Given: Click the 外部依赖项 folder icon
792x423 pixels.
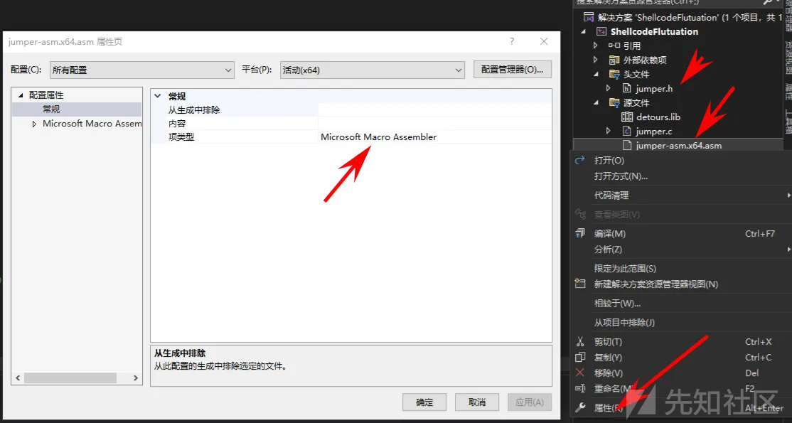Looking at the screenshot, I should [614, 60].
